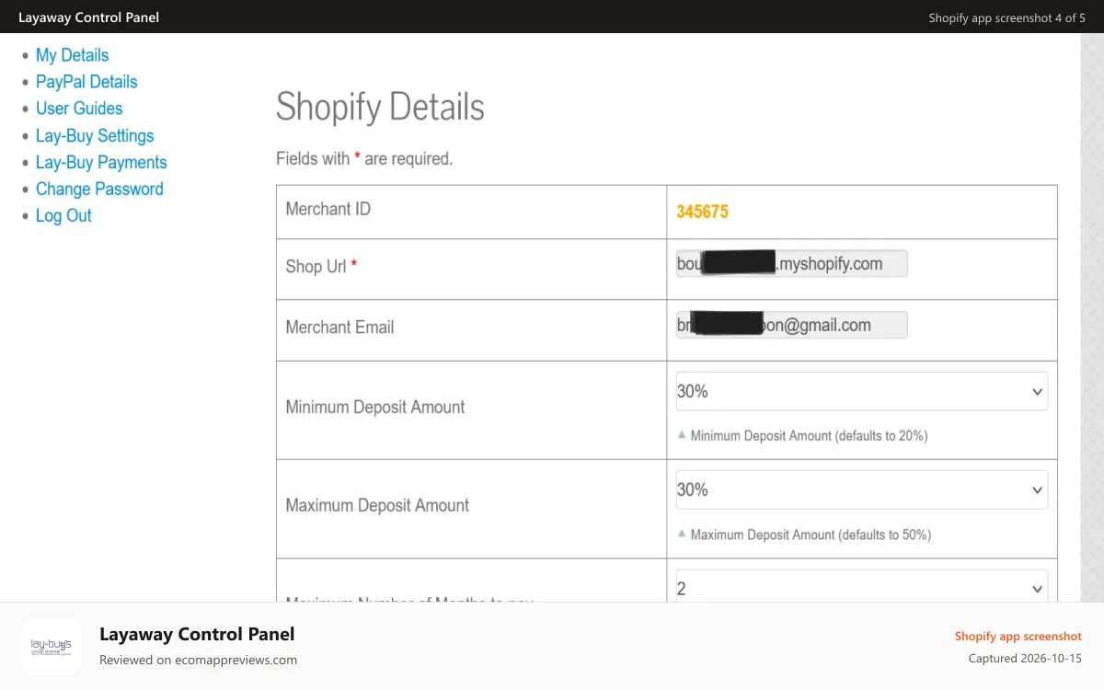Screen dimensions: 1104x690
Task: Click the Merchant Email label
Action: pos(339,328)
